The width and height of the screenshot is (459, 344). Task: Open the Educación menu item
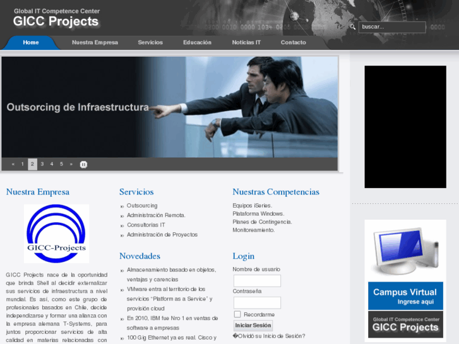pos(197,42)
